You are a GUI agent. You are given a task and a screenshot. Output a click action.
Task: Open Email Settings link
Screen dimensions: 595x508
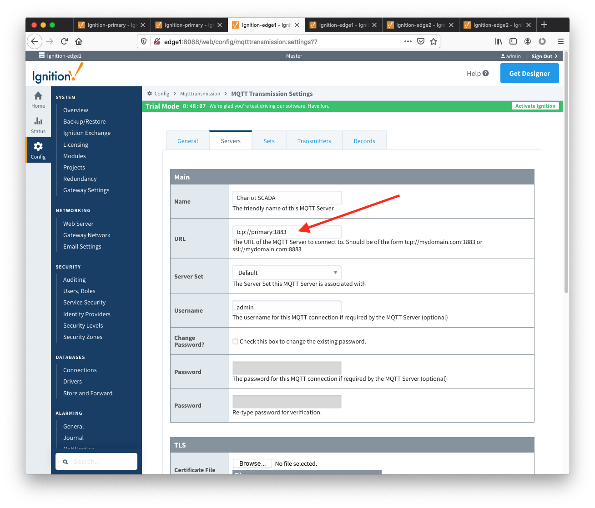[x=82, y=246]
